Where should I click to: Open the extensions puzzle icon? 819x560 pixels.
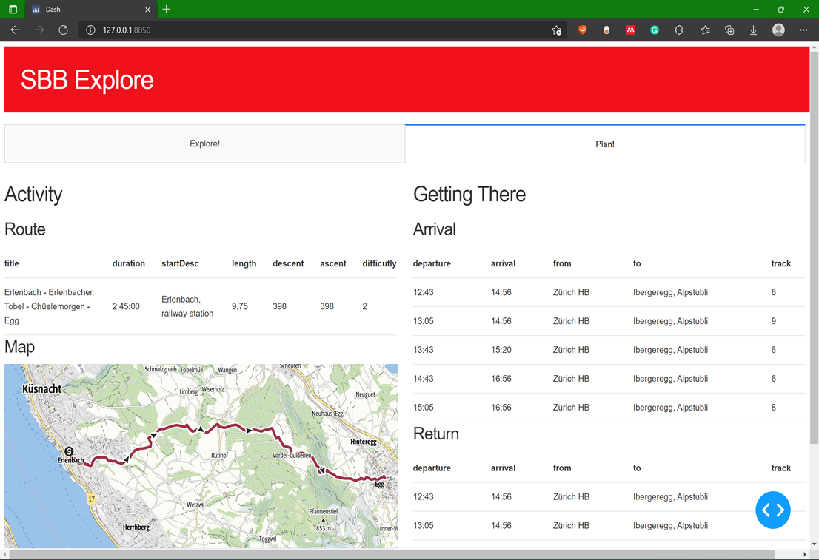(x=678, y=30)
